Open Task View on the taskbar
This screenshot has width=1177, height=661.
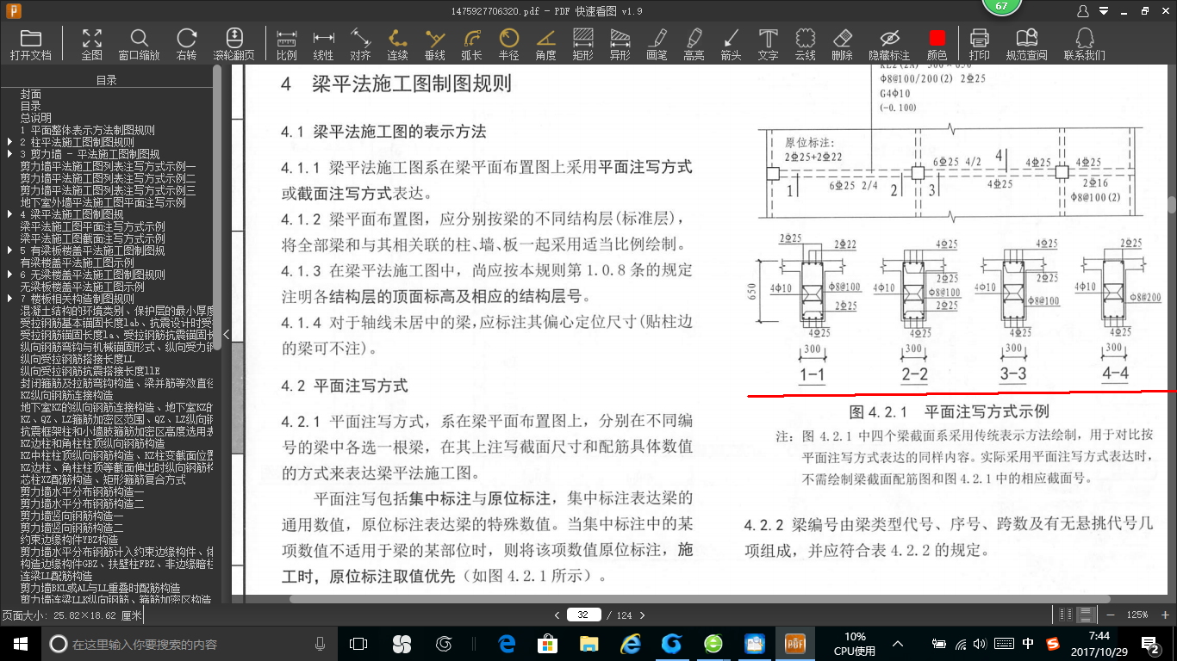pos(358,644)
